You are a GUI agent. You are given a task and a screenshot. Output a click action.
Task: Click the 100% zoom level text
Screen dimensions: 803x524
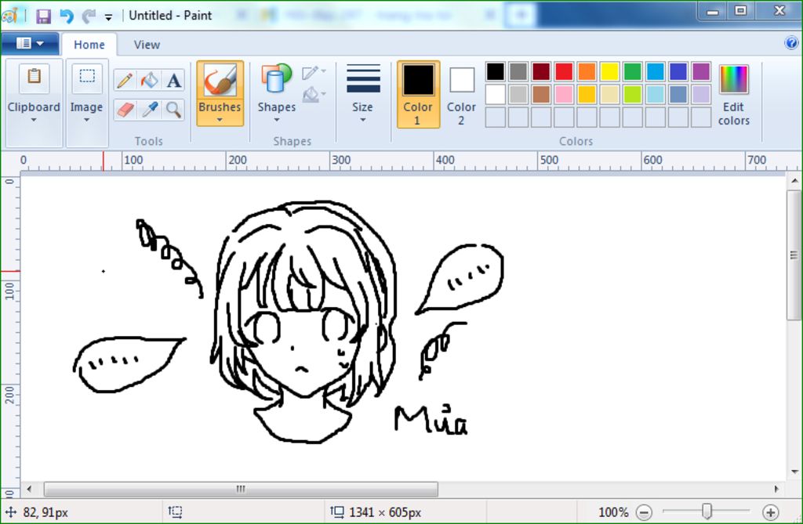coord(613,512)
